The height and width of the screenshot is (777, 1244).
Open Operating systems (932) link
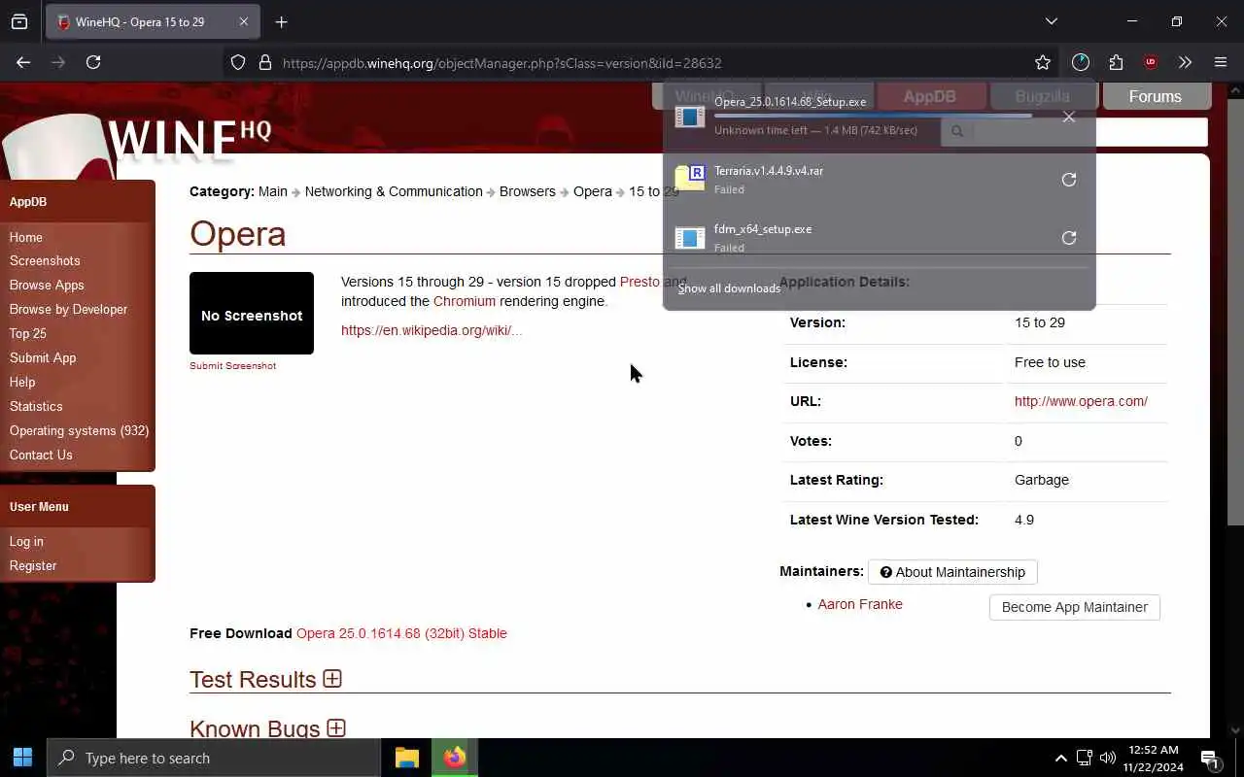pyautogui.click(x=79, y=430)
